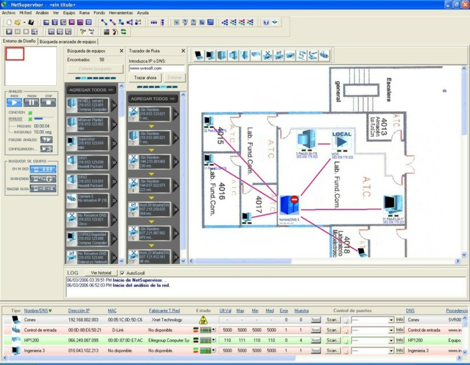Expand arrow beside route hop 5 Host-09 Madrid
The height and width of the screenshot is (365, 470).
[x=176, y=209]
